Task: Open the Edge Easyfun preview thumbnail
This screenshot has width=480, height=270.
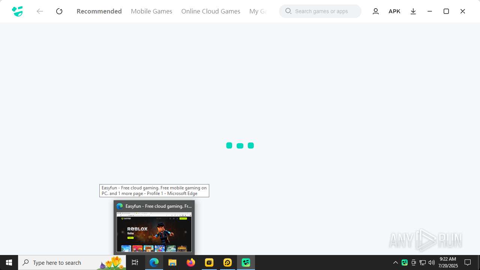Action: [x=154, y=232]
